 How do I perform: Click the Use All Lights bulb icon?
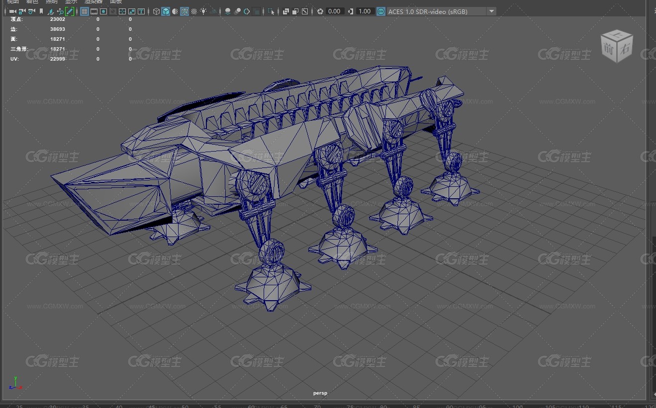click(203, 11)
